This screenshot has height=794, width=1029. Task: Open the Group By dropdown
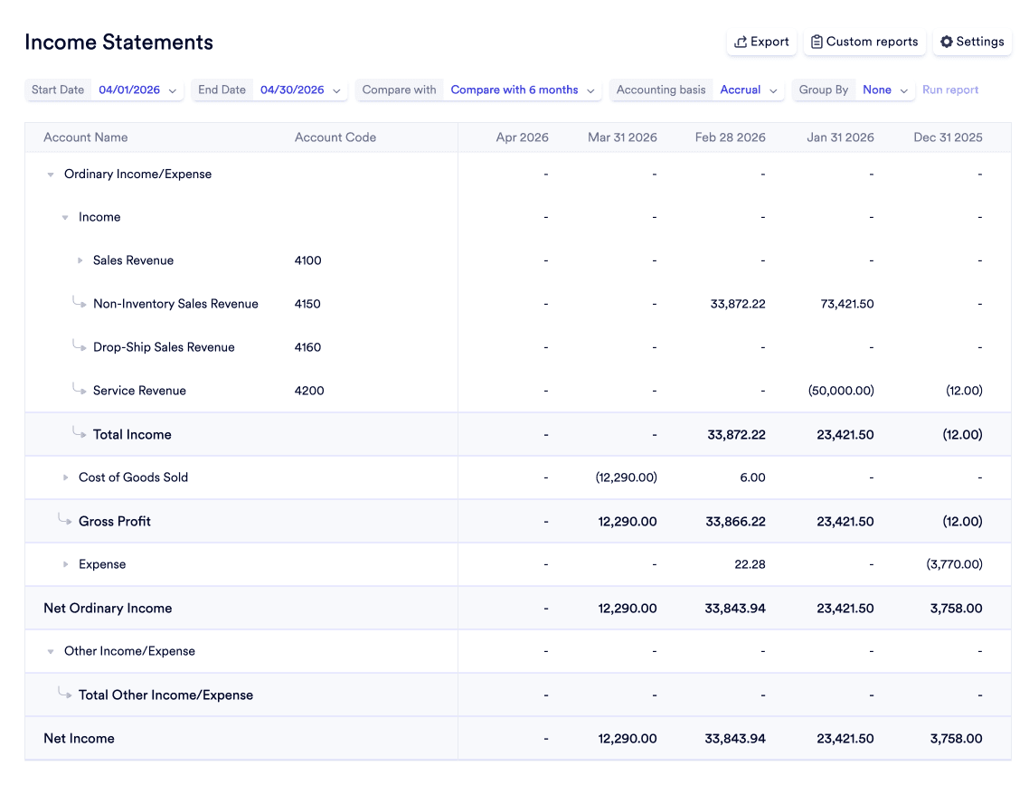click(885, 90)
